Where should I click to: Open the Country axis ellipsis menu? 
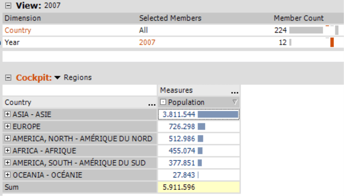pyautogui.click(x=152, y=105)
